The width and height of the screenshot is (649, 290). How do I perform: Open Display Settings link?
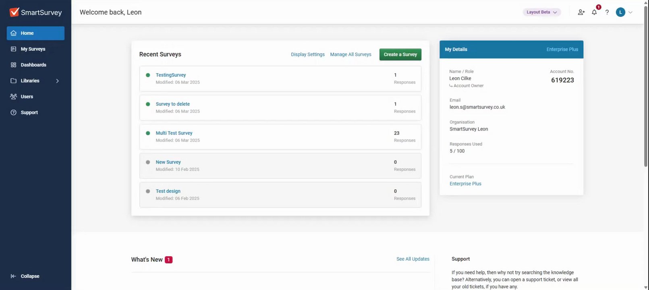pyautogui.click(x=308, y=54)
